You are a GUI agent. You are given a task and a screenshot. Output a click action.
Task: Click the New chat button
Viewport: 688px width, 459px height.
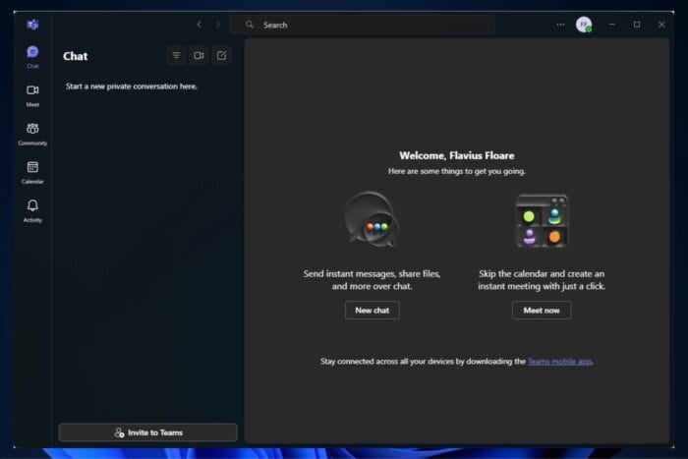tap(373, 311)
